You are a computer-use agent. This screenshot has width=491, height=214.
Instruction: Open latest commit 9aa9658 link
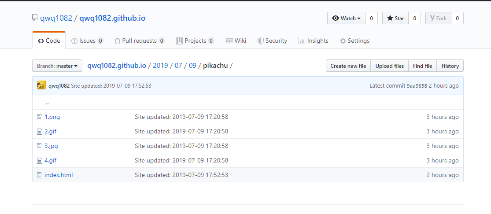pos(417,86)
